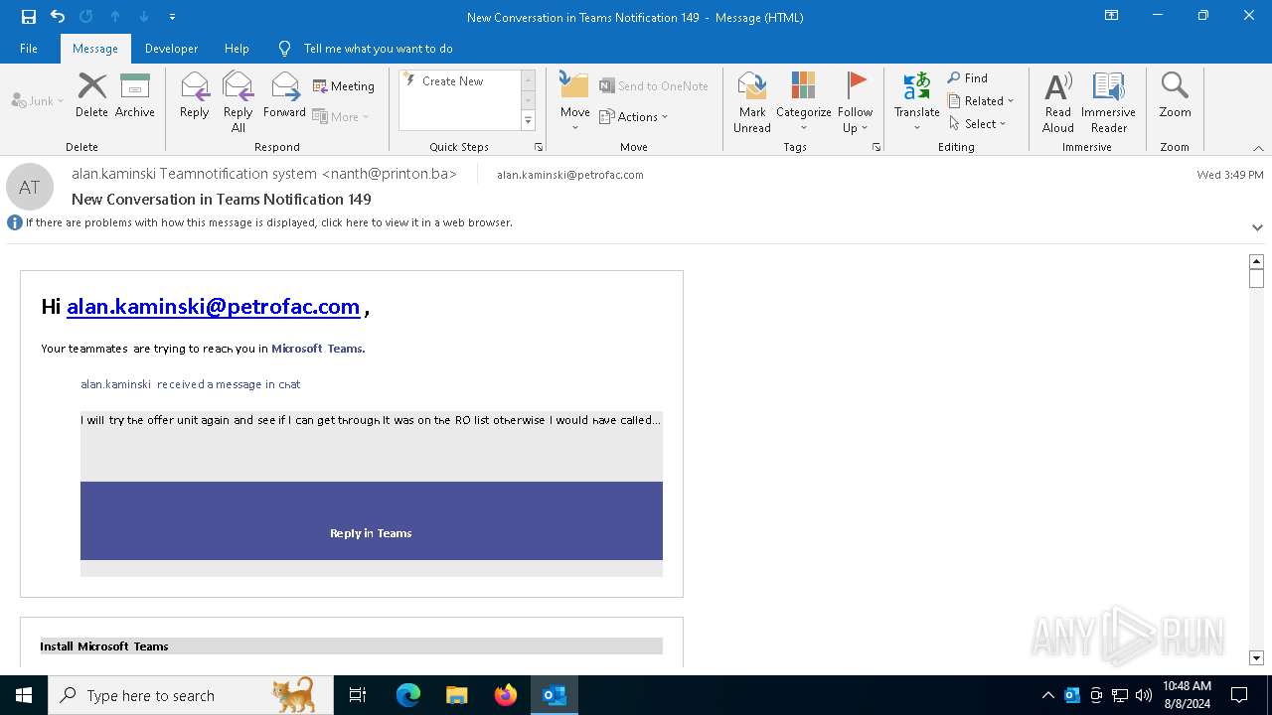The width and height of the screenshot is (1272, 715).
Task: Click the up arrow of the message scrollbar
Action: (1256, 261)
